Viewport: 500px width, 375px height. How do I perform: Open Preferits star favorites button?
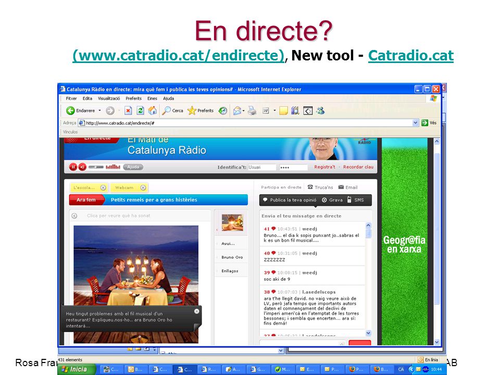(x=201, y=110)
